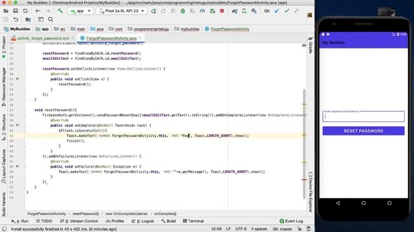
Task: Close the ForgotPasswordActivity.java tab
Action: tap(140, 38)
